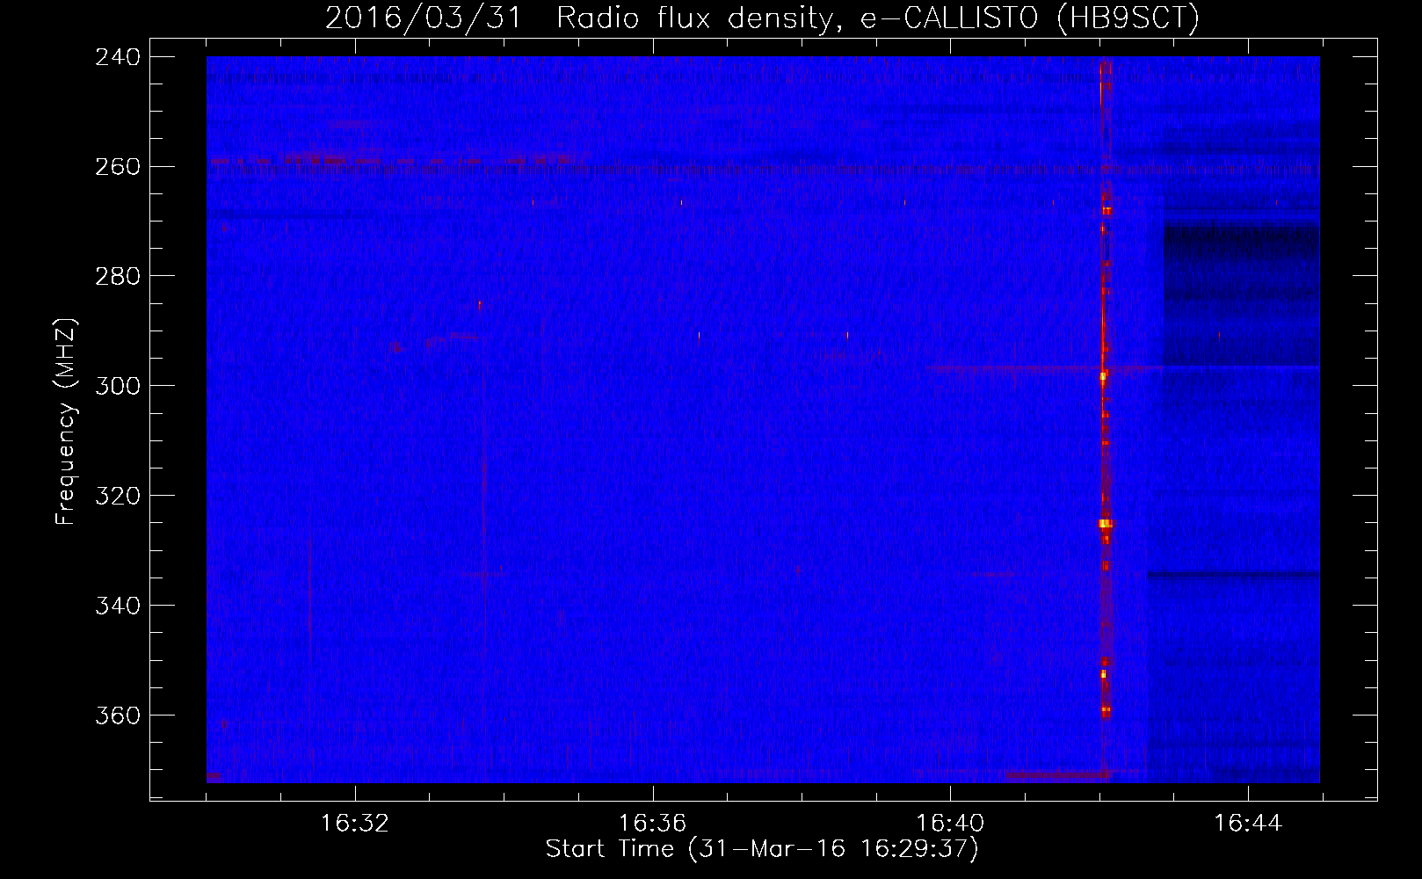
Task: Click the 300 frequency tick label
Action: [x=118, y=387]
